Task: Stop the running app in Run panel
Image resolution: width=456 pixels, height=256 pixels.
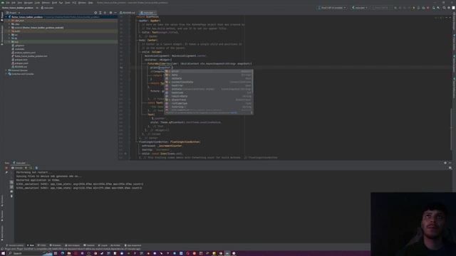Action: (x=6, y=168)
